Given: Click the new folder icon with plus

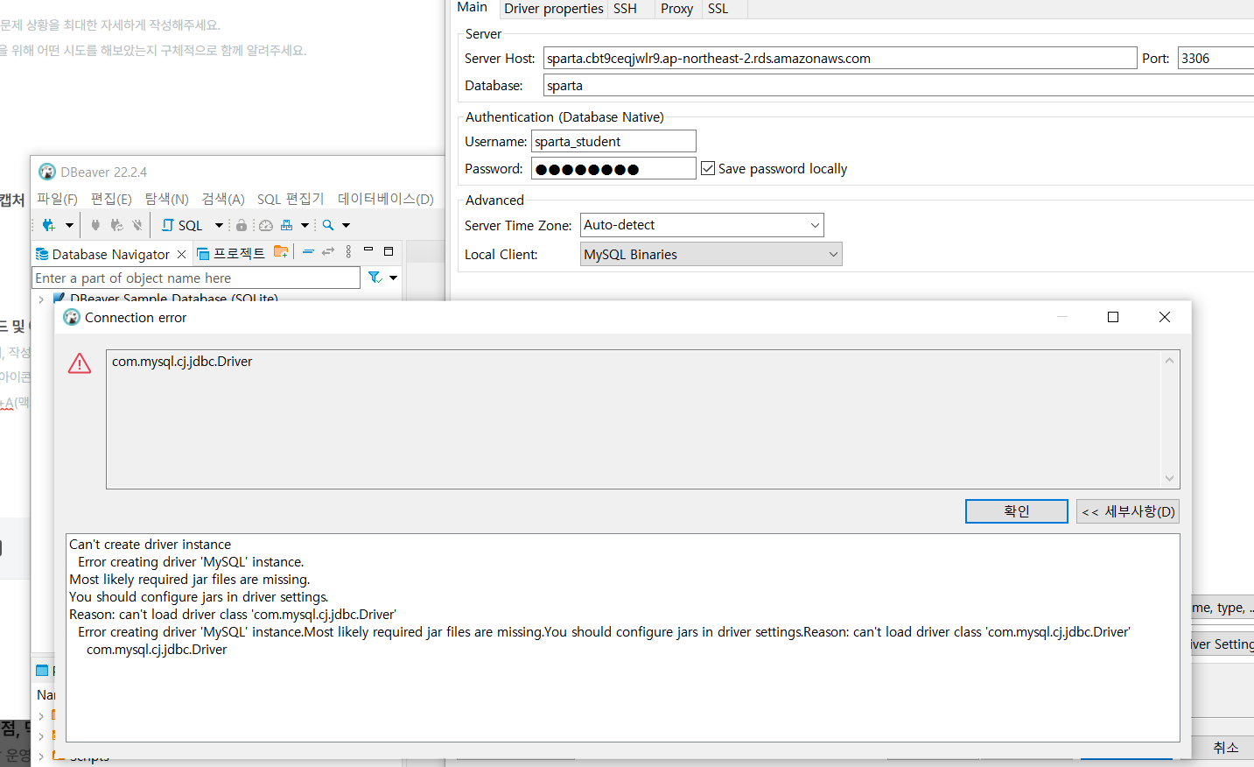Looking at the screenshot, I should click(x=281, y=251).
